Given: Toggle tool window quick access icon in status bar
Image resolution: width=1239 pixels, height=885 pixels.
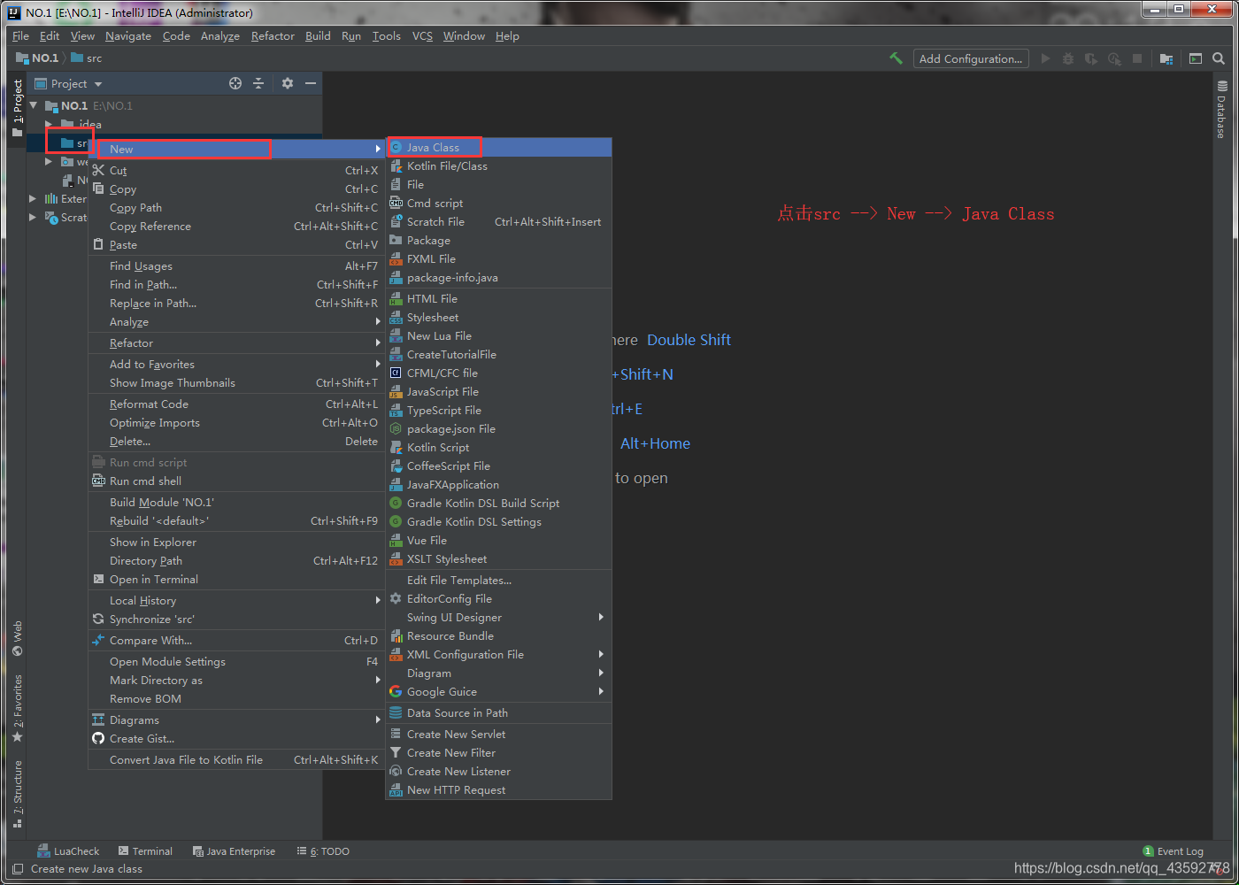Looking at the screenshot, I should coord(18,869).
